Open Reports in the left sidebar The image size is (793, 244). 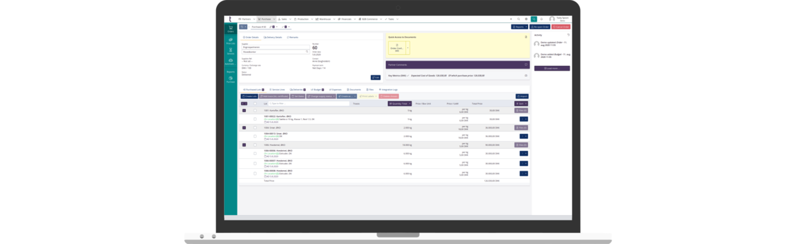[x=231, y=71]
